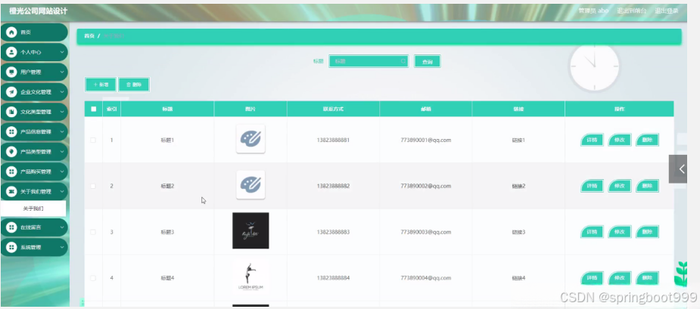
Task: Click phone number 13823888884
Action: [333, 278]
